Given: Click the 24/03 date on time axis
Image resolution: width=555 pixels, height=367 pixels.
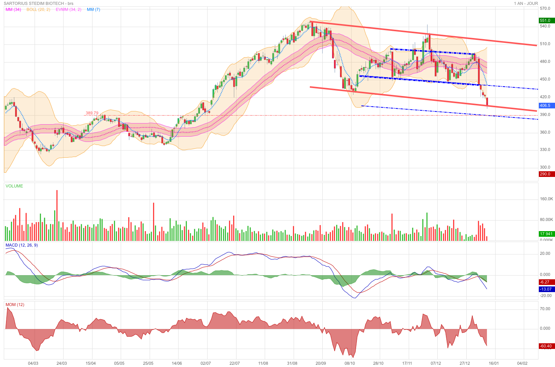Looking at the screenshot, I should pos(62,363).
